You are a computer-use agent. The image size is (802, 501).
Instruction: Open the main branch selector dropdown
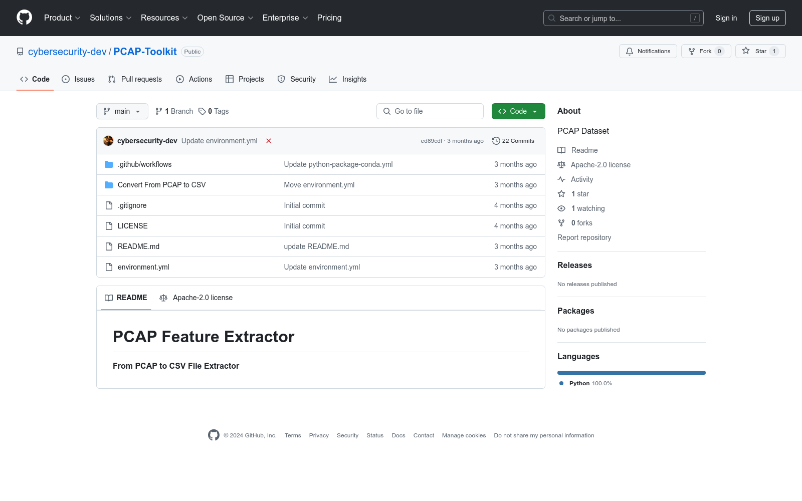click(122, 111)
